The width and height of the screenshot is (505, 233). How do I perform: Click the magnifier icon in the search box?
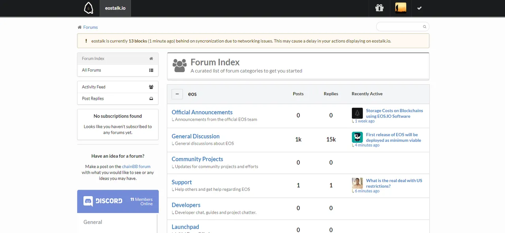pos(425,27)
